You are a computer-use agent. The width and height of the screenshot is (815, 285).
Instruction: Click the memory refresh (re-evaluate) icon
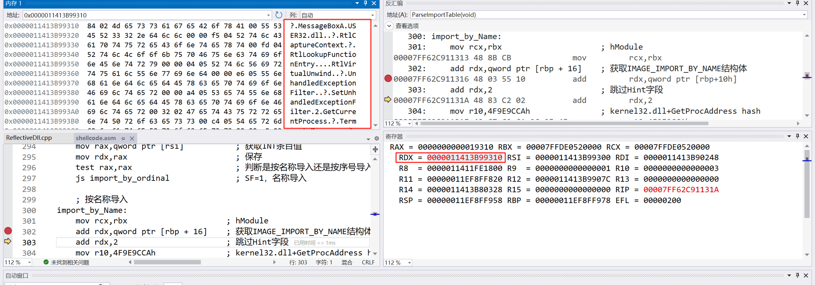[279, 15]
